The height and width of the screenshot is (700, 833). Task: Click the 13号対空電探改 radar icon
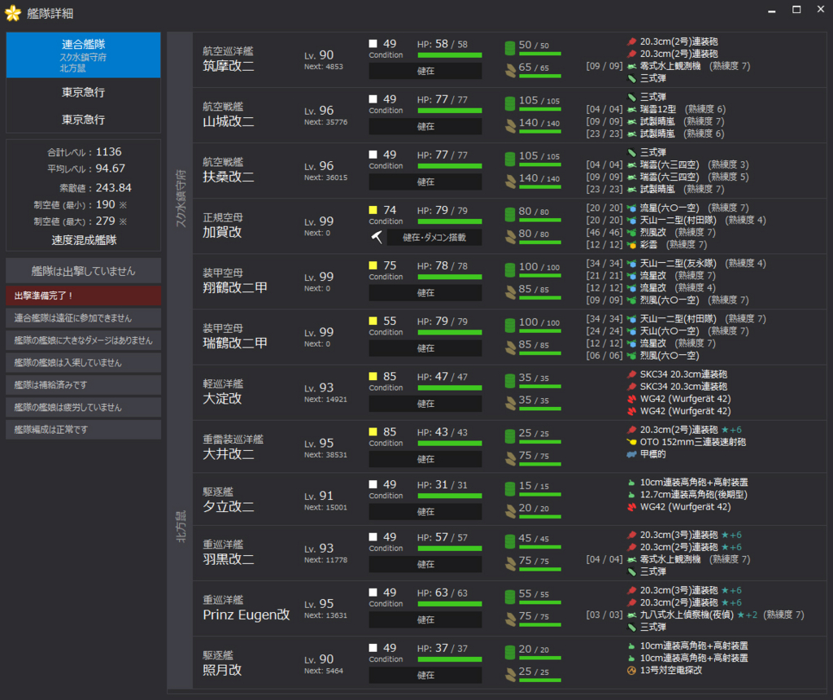coord(631,670)
